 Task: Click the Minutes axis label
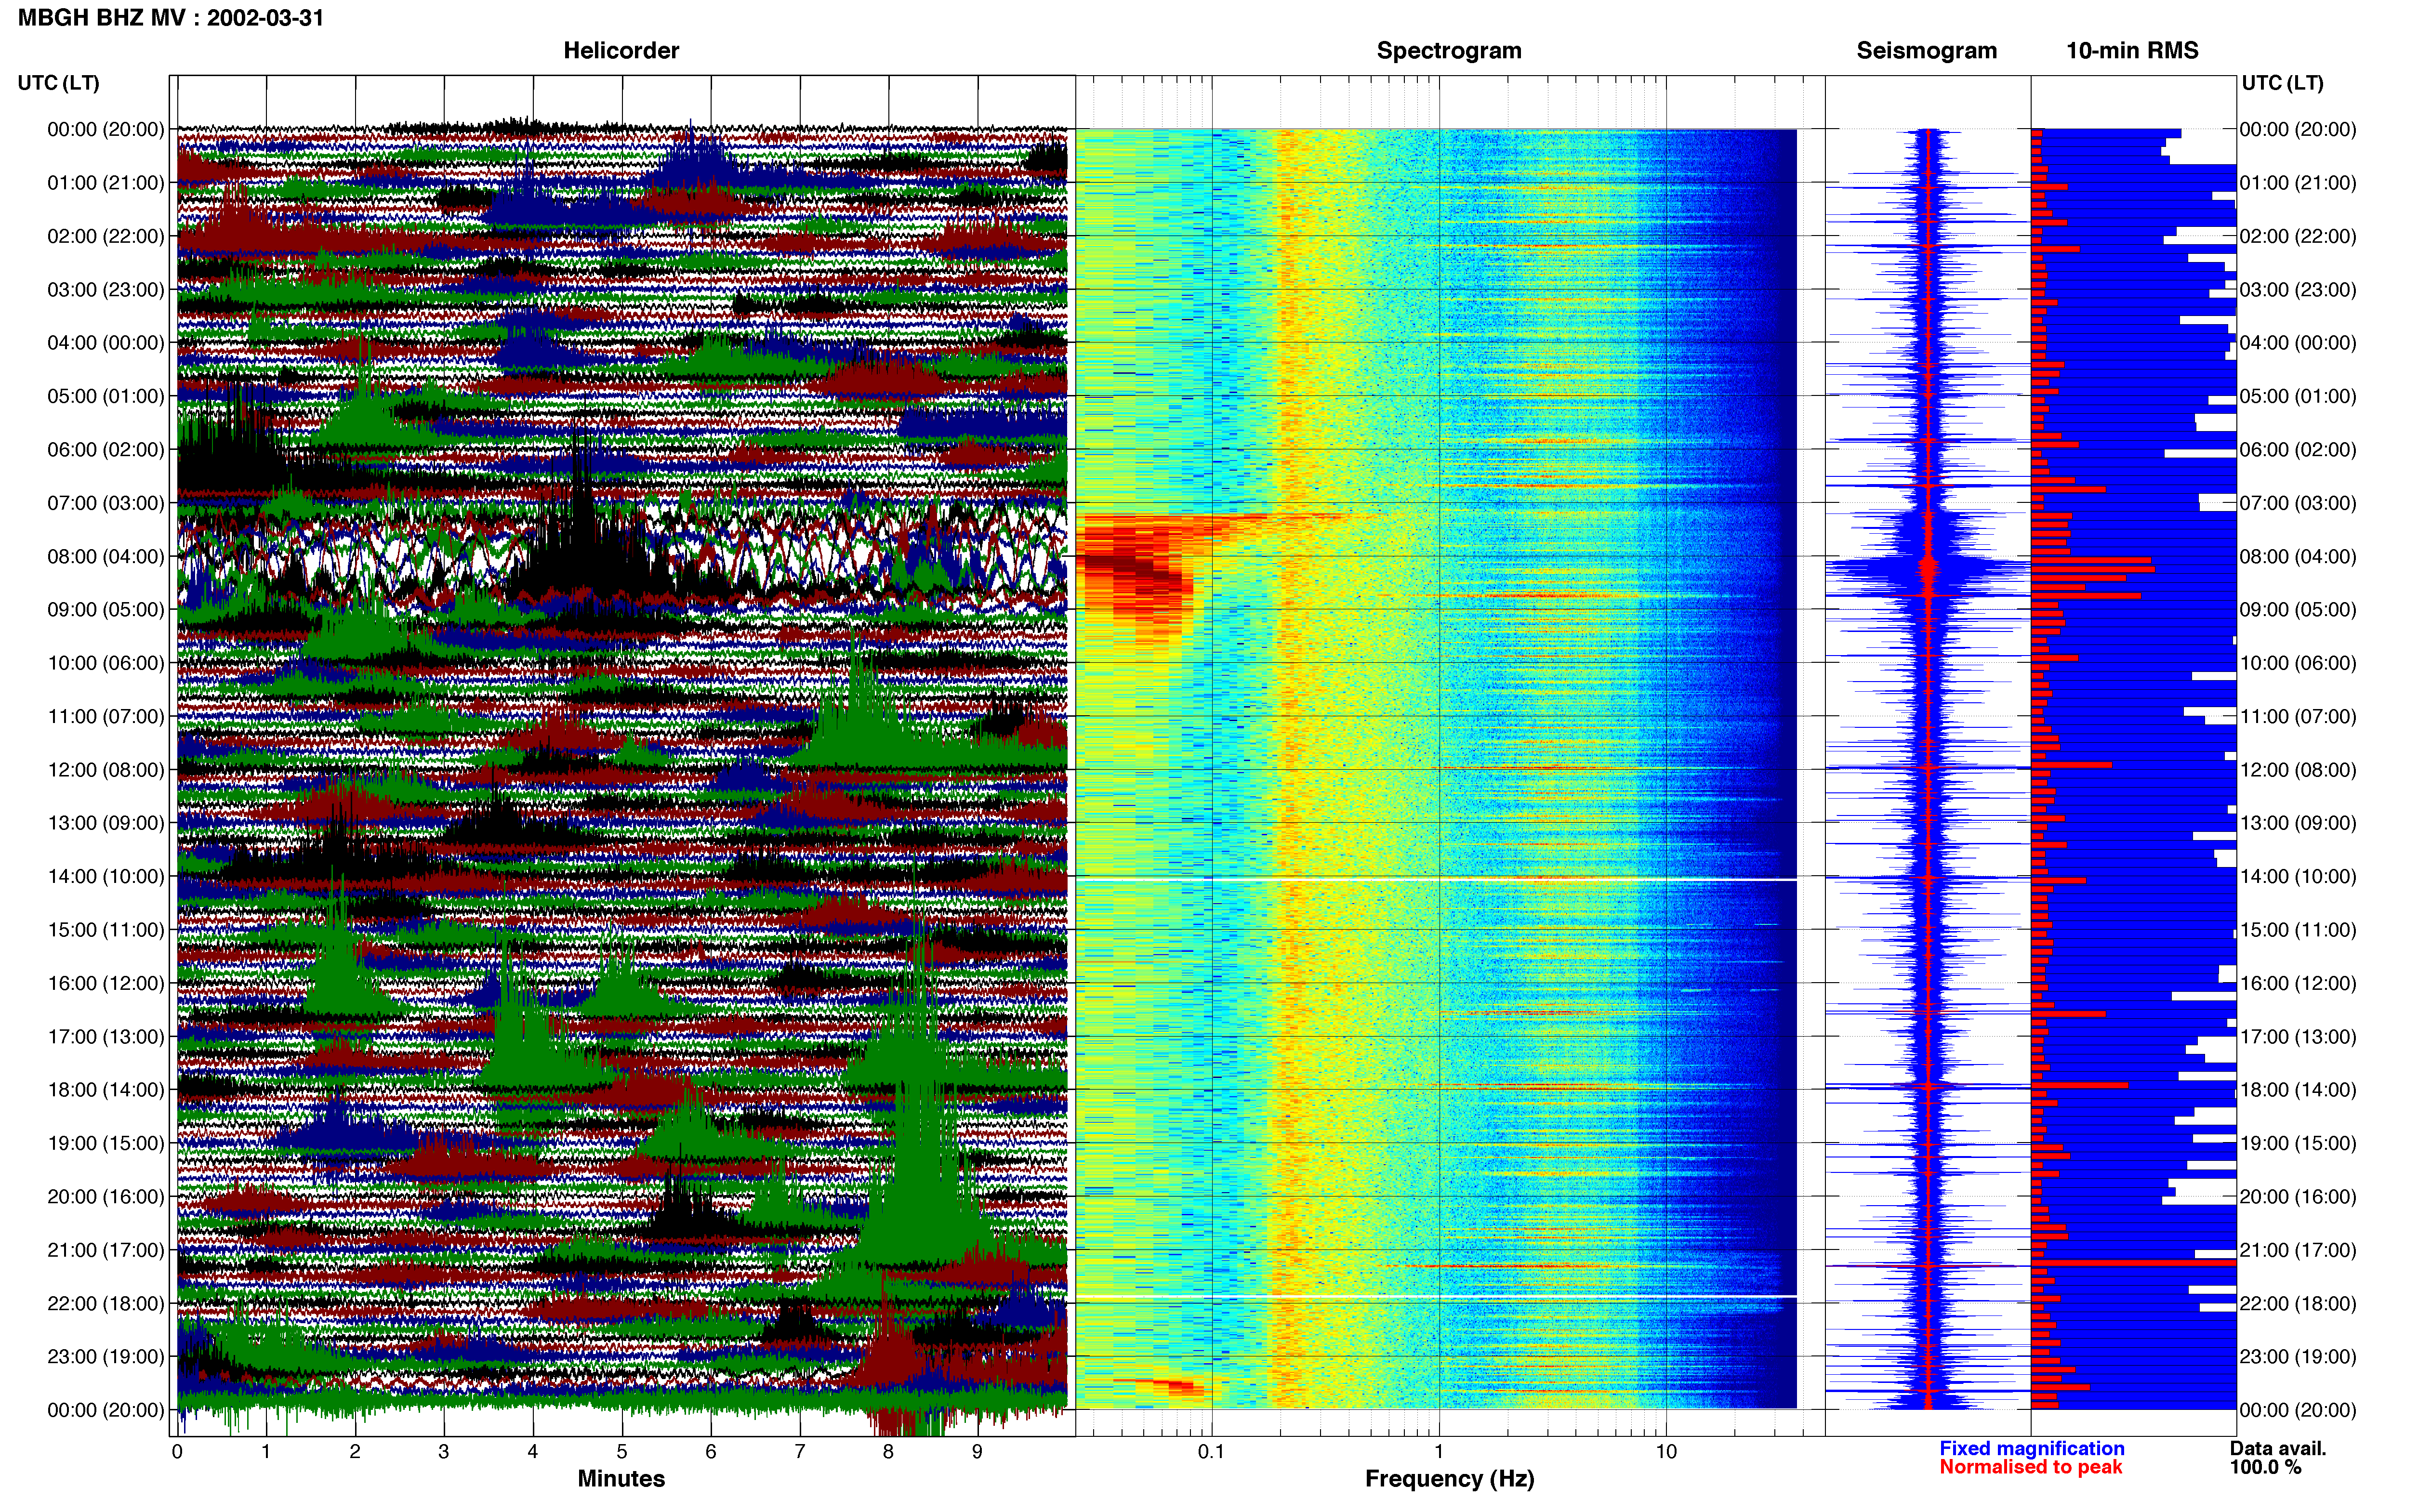tap(621, 1479)
